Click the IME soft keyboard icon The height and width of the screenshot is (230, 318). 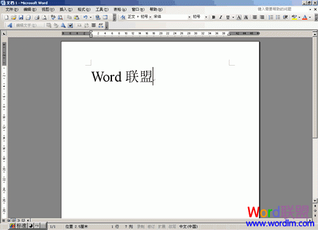point(43,226)
